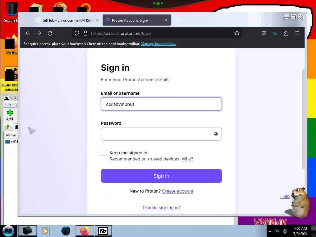The image size is (316, 237).
Task: Follow the Create account link
Action: pyautogui.click(x=177, y=191)
